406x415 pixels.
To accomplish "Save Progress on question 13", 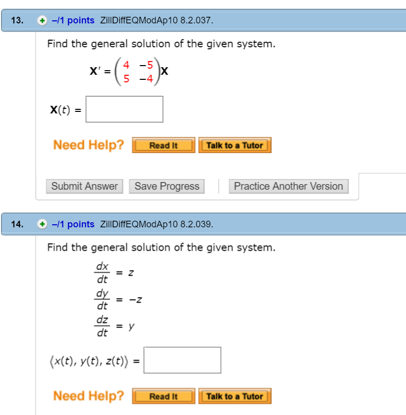I will pos(167,186).
